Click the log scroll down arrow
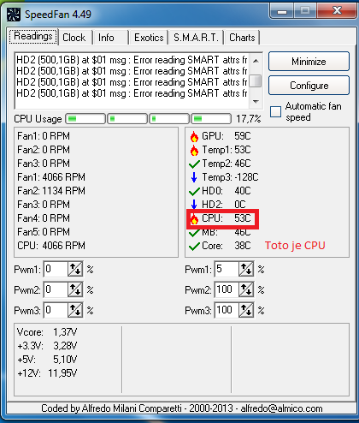Viewport: 359px width, 423px height. (256, 102)
